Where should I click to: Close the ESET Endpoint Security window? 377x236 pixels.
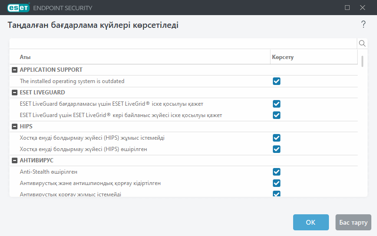[362, 8]
